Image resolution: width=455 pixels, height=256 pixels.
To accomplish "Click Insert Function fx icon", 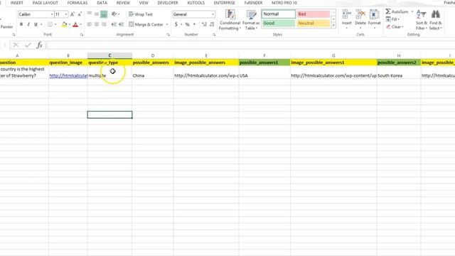I will click(x=40, y=45).
